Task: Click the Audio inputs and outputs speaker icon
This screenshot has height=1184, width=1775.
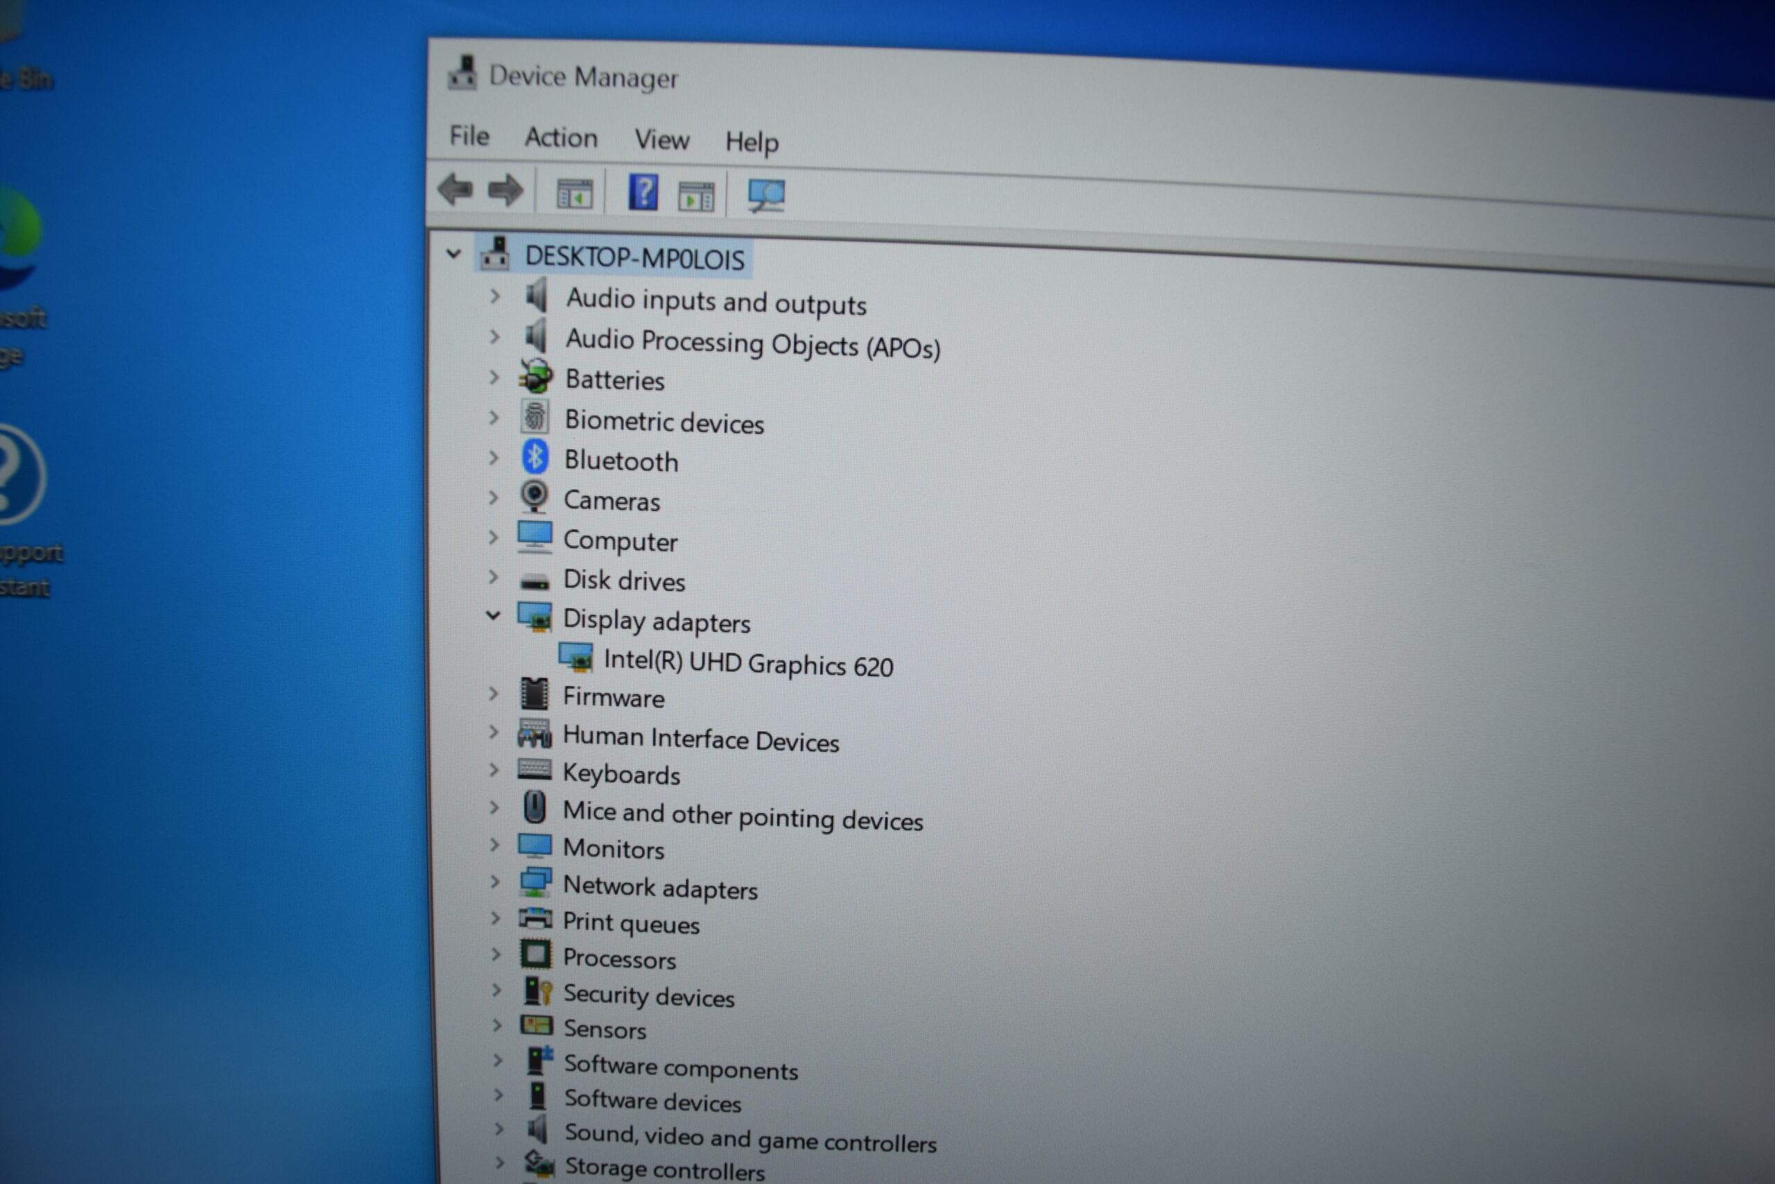Action: point(537,295)
